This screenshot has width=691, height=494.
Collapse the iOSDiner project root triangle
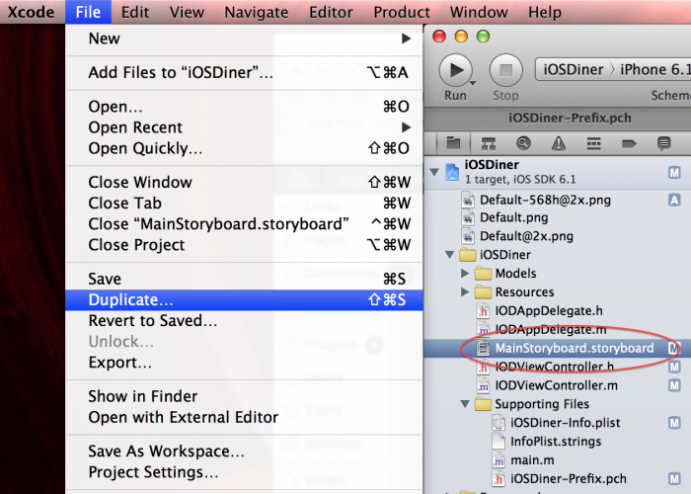coord(434,172)
